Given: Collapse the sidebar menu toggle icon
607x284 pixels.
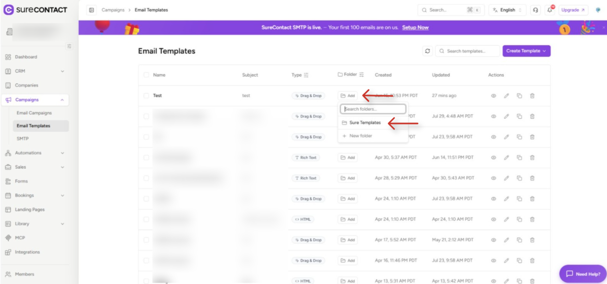Looking at the screenshot, I should click(69, 46).
